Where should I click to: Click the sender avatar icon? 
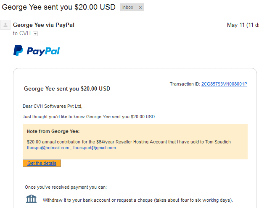(x=5, y=25)
